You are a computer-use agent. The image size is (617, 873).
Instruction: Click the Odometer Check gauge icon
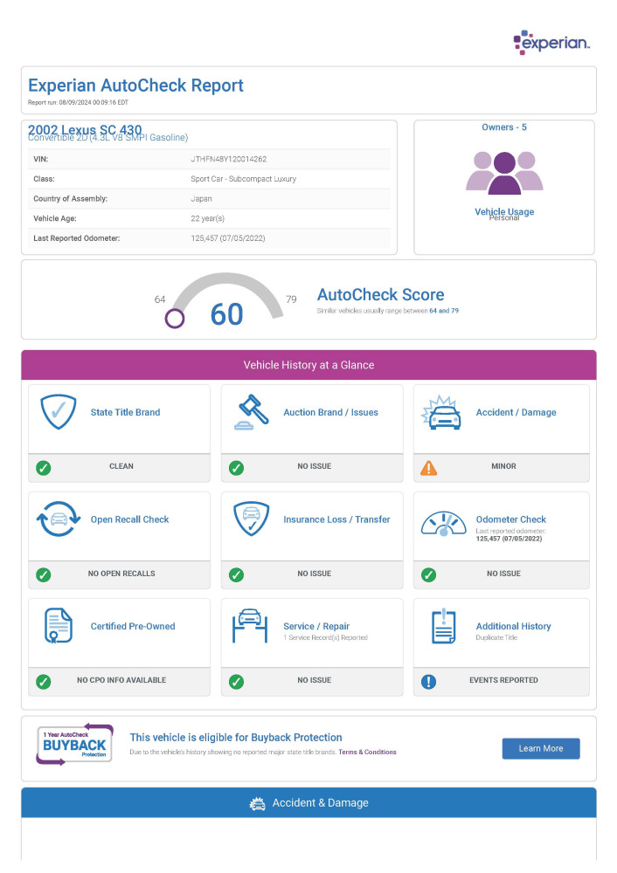point(443,523)
